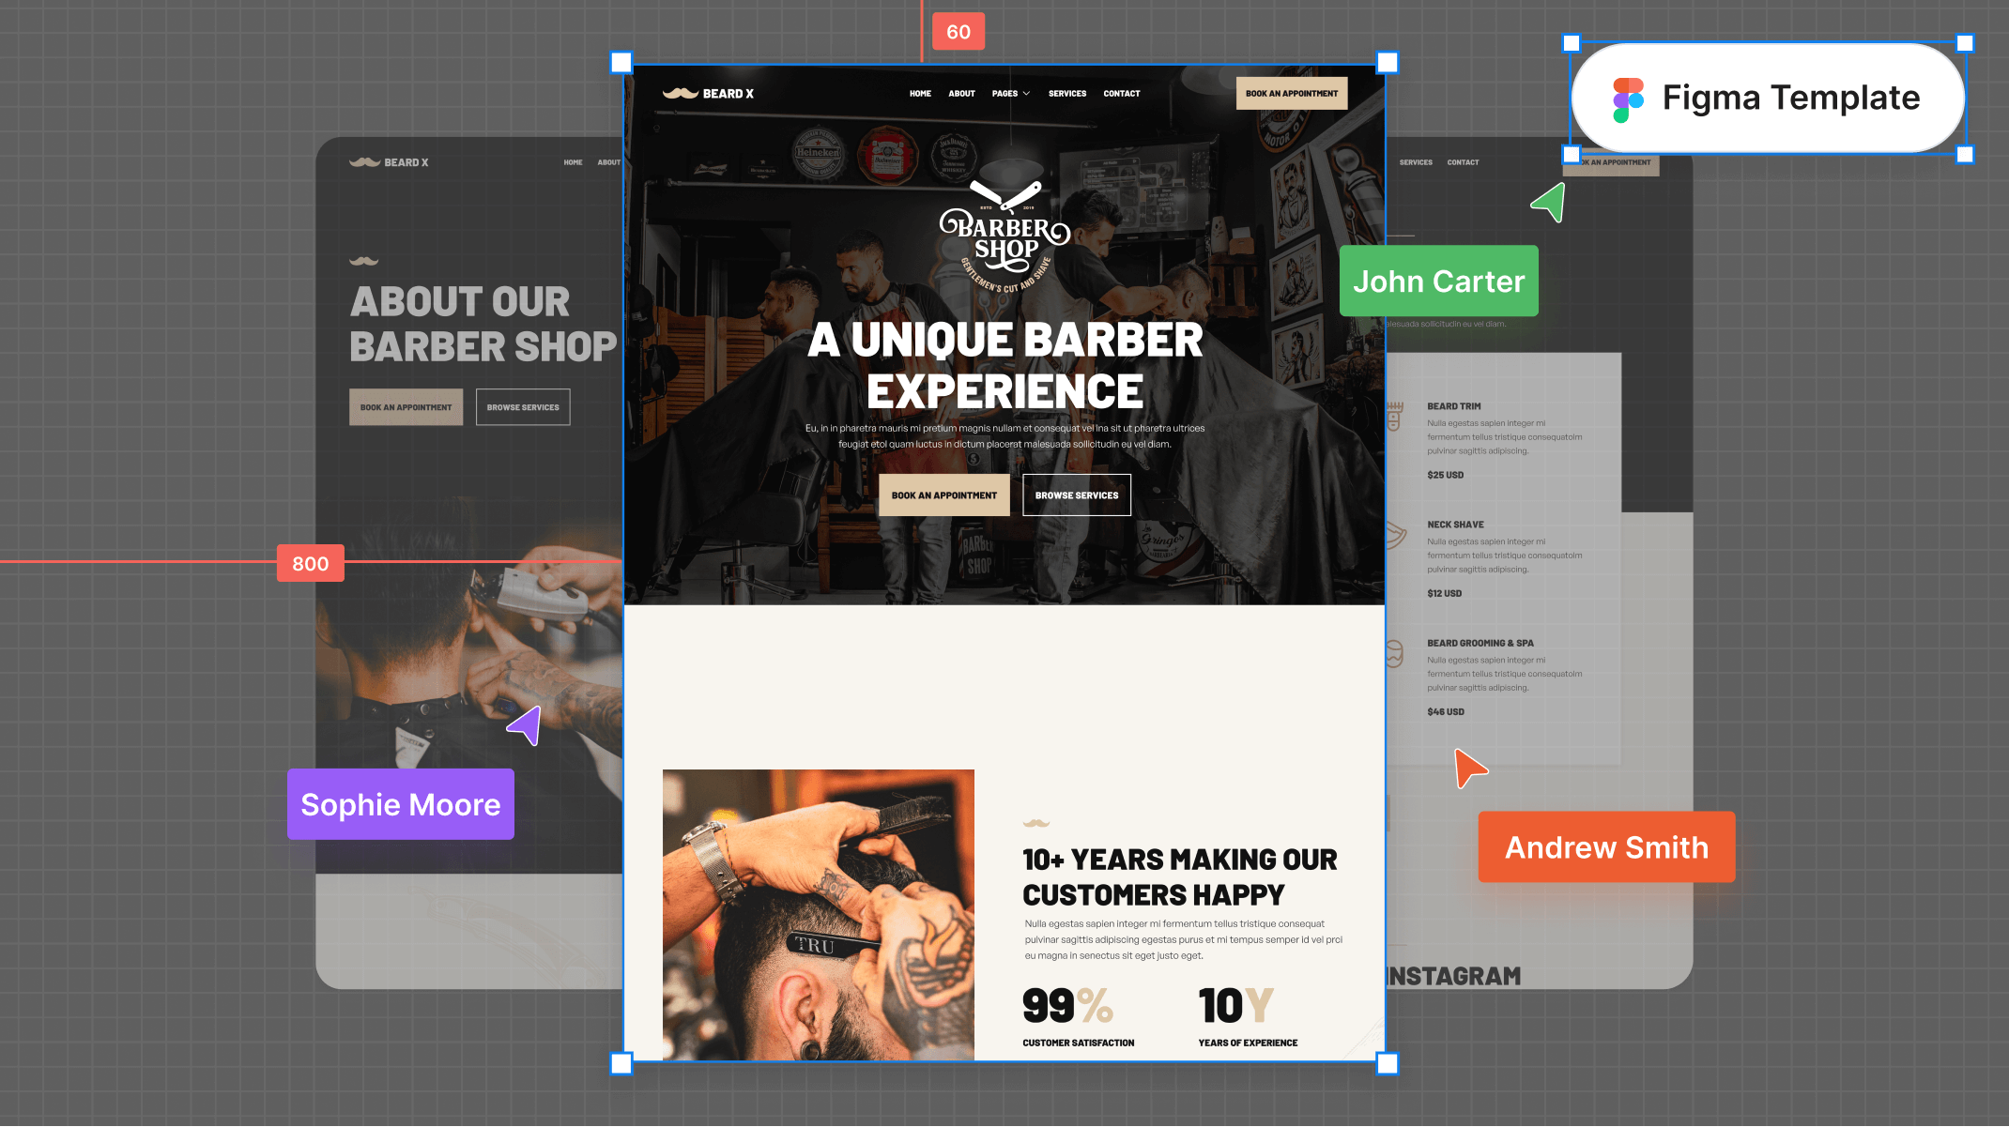Click the Beard X logo icon in left panel
This screenshot has width=2009, height=1127.
[x=361, y=161]
